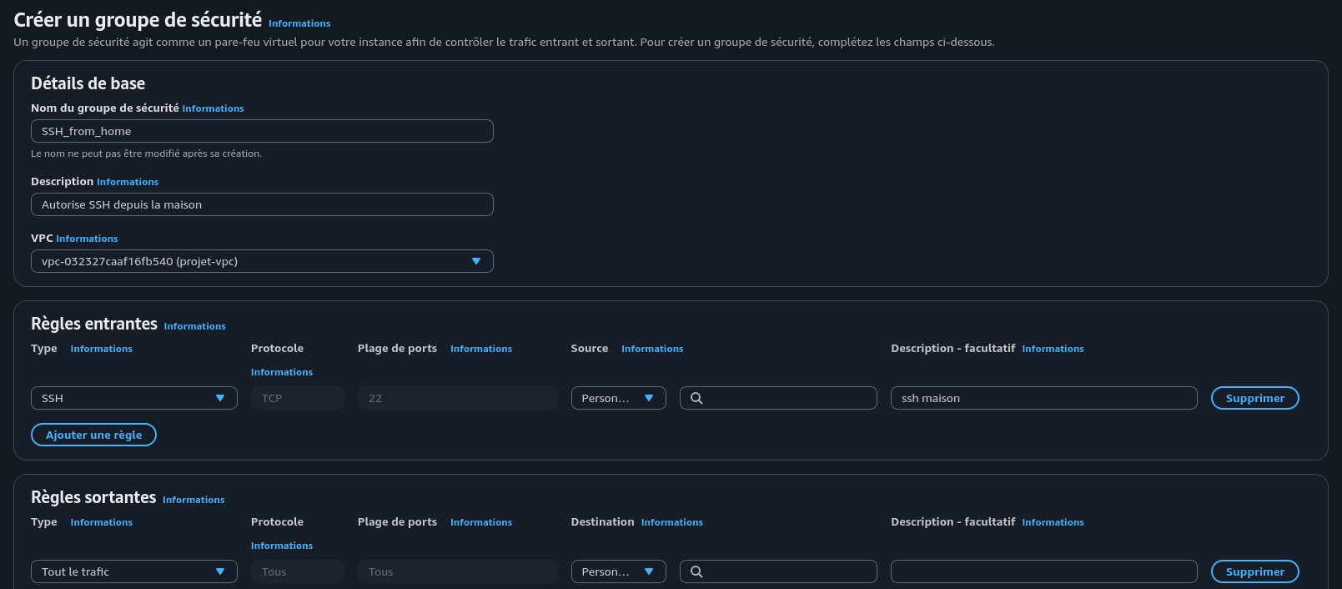Edit the security group name field
The image size is (1342, 589).
pos(262,131)
